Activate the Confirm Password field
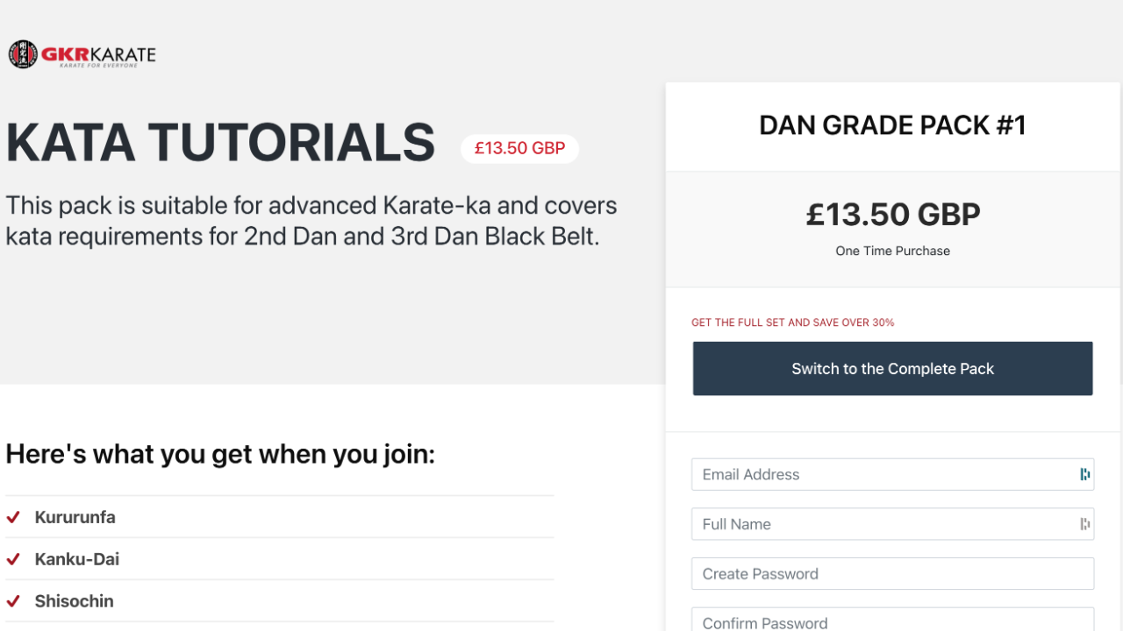This screenshot has height=631, width=1123. pyautogui.click(x=892, y=621)
